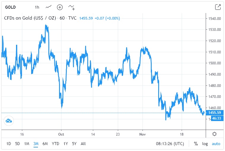The width and height of the screenshot is (225, 151).
Task: Open the indicators icon in toolbar
Action: pos(72,7)
